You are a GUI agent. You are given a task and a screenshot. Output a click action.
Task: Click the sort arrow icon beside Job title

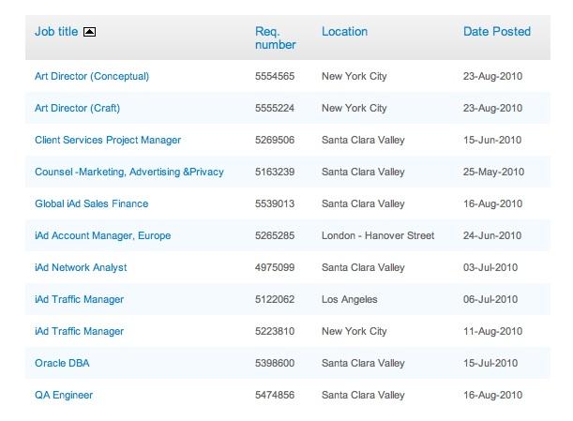89,32
